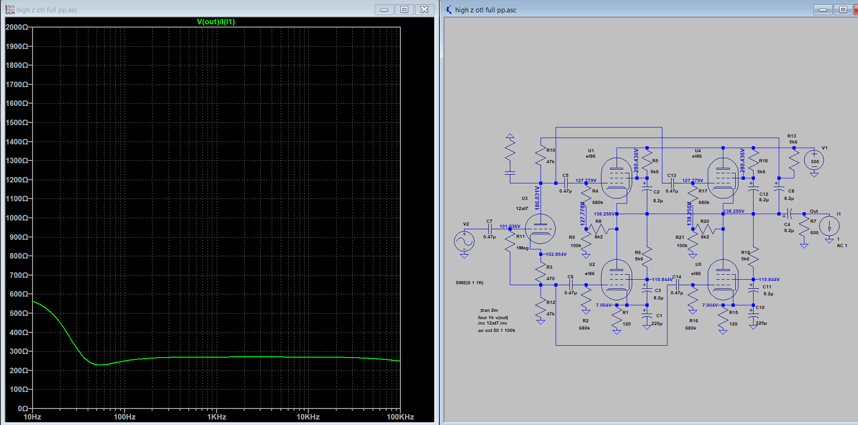Minimize the plot window
The image size is (858, 425).
point(384,10)
